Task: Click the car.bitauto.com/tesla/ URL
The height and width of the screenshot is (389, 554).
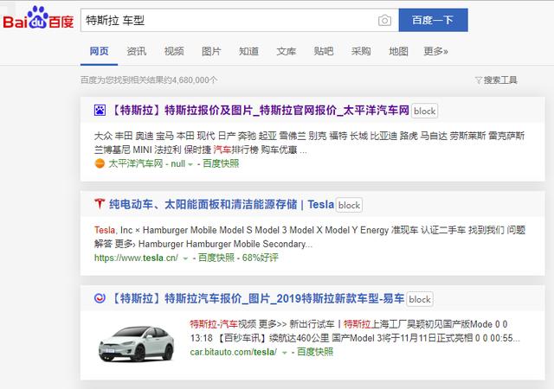Action: click(x=234, y=352)
